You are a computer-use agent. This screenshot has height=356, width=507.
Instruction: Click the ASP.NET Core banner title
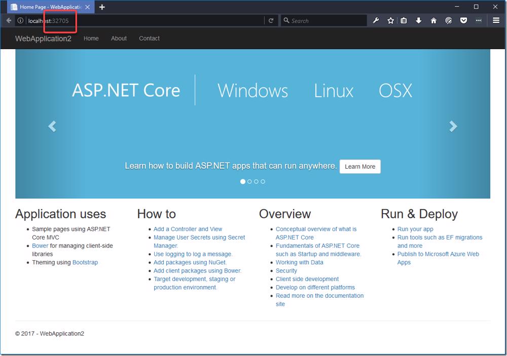(x=126, y=90)
